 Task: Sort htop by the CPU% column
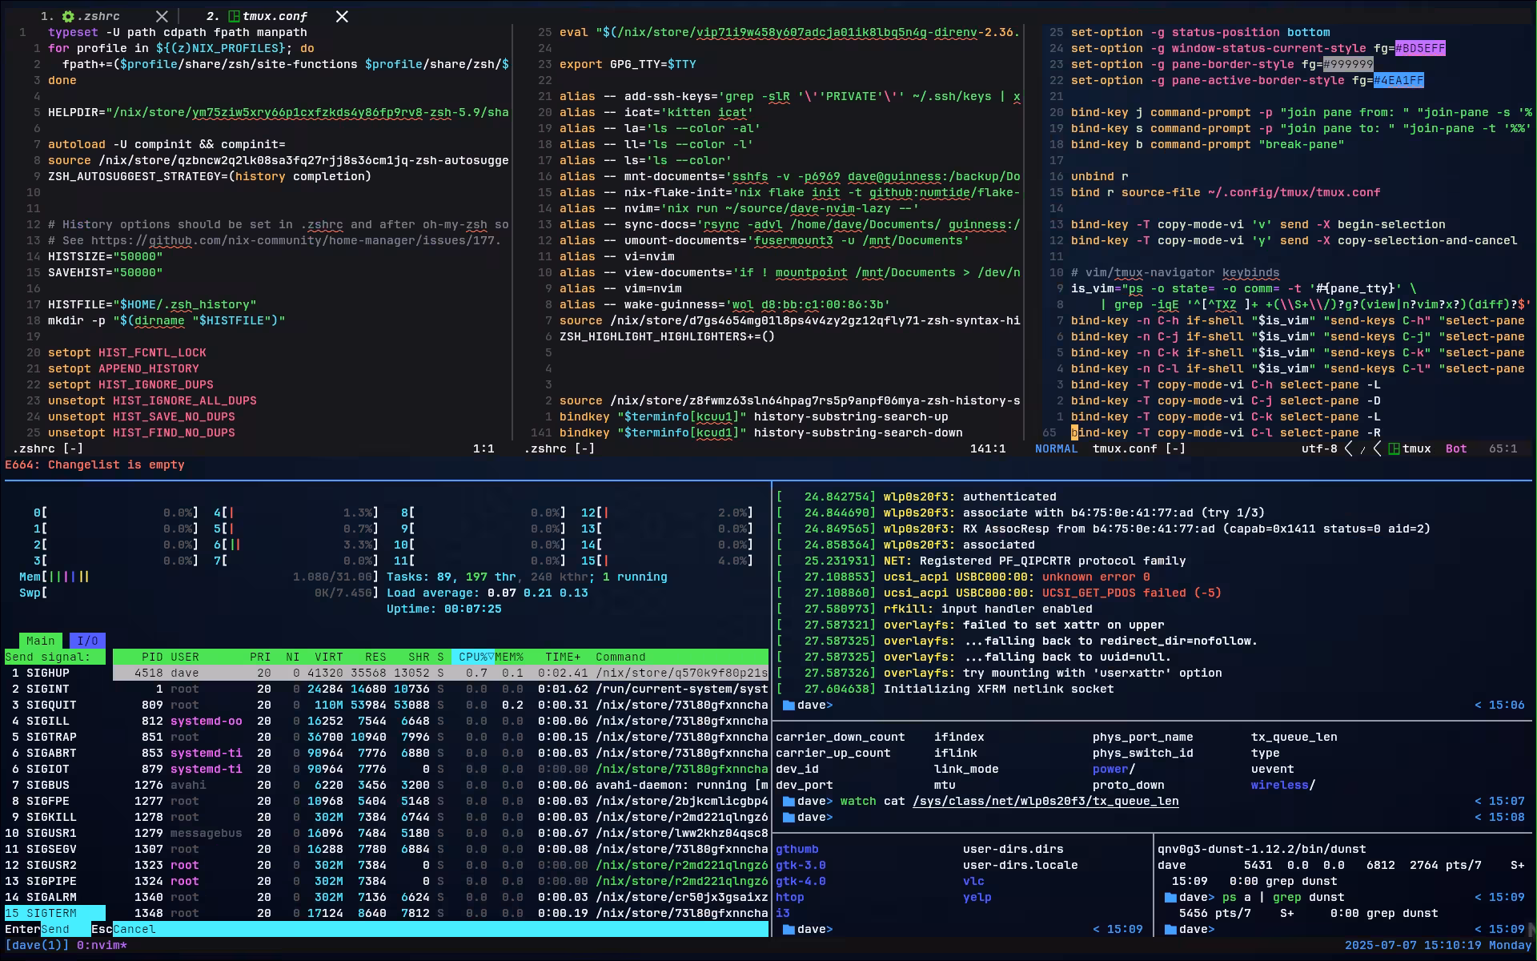472,657
